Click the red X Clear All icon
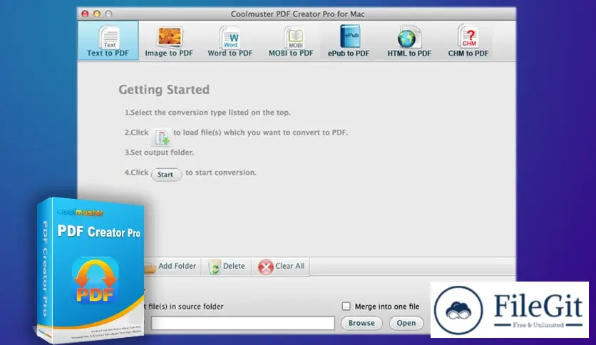Image resolution: width=596 pixels, height=345 pixels. (266, 267)
